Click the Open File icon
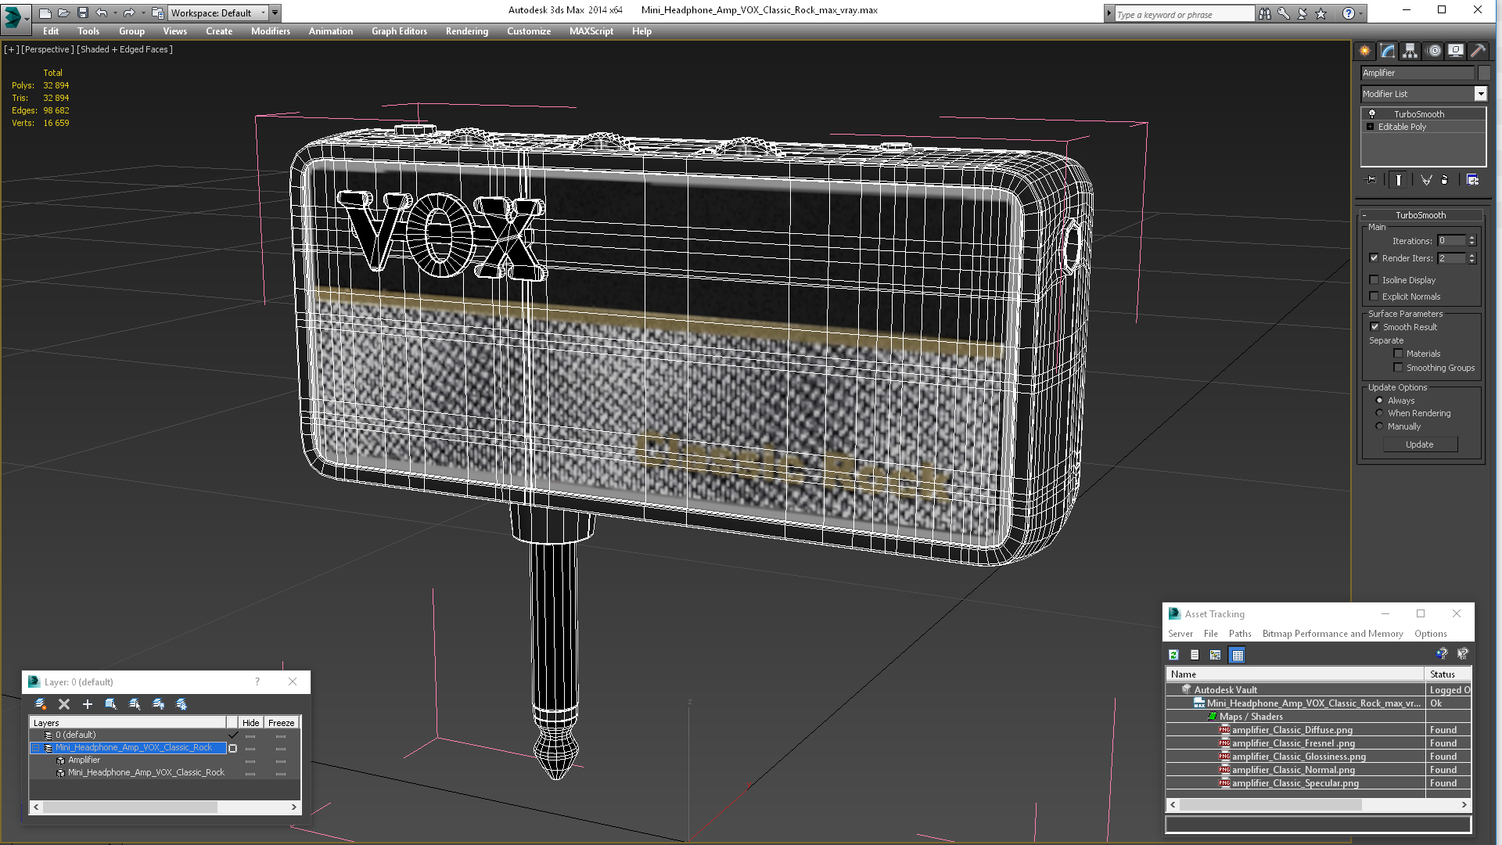 point(63,13)
